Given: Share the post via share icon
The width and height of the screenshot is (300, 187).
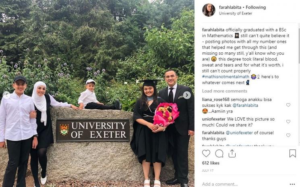Looking at the screenshot, I should [232, 154].
